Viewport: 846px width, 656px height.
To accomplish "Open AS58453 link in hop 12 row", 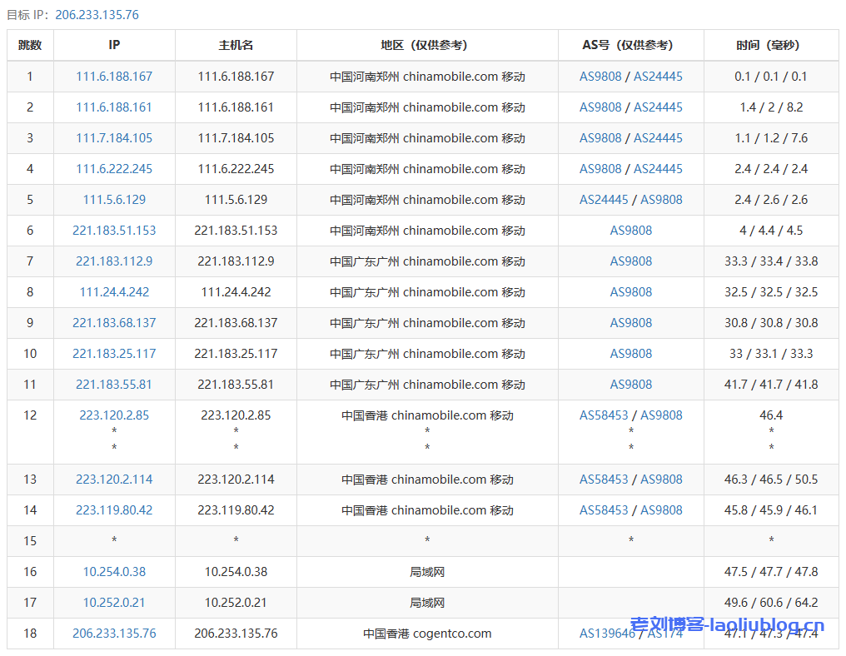I will (604, 415).
